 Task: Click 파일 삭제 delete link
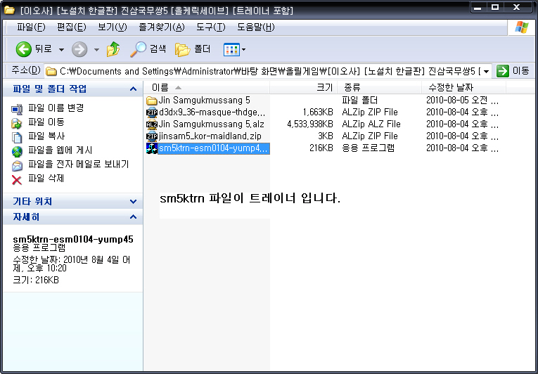pos(46,179)
